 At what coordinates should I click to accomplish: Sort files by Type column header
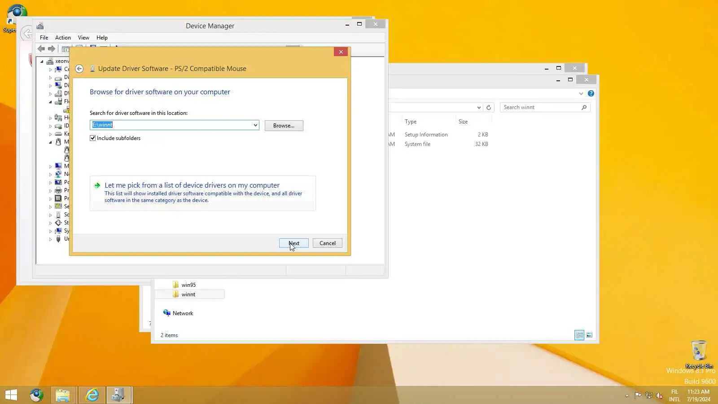(x=429, y=122)
